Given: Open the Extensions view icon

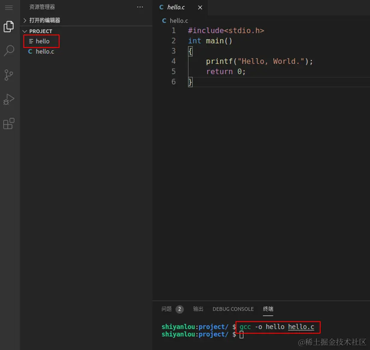Looking at the screenshot, I should pyautogui.click(x=9, y=124).
